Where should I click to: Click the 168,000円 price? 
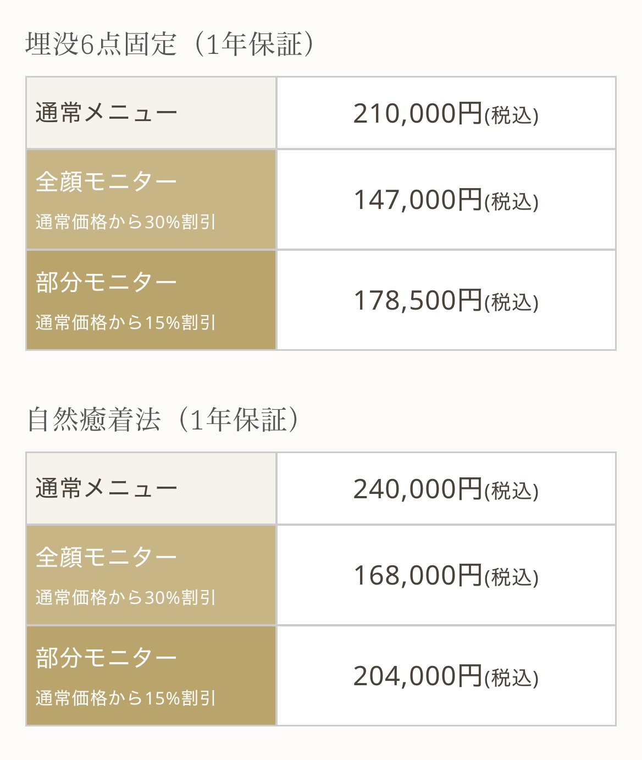point(418,576)
